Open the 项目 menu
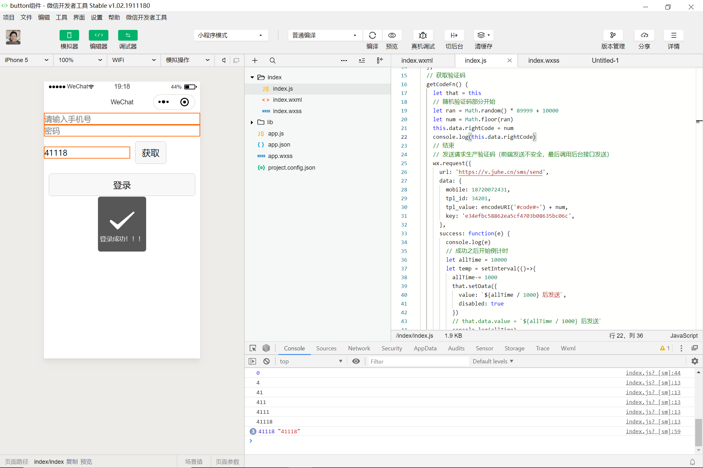Screen dimensions: 703x468 9,17
